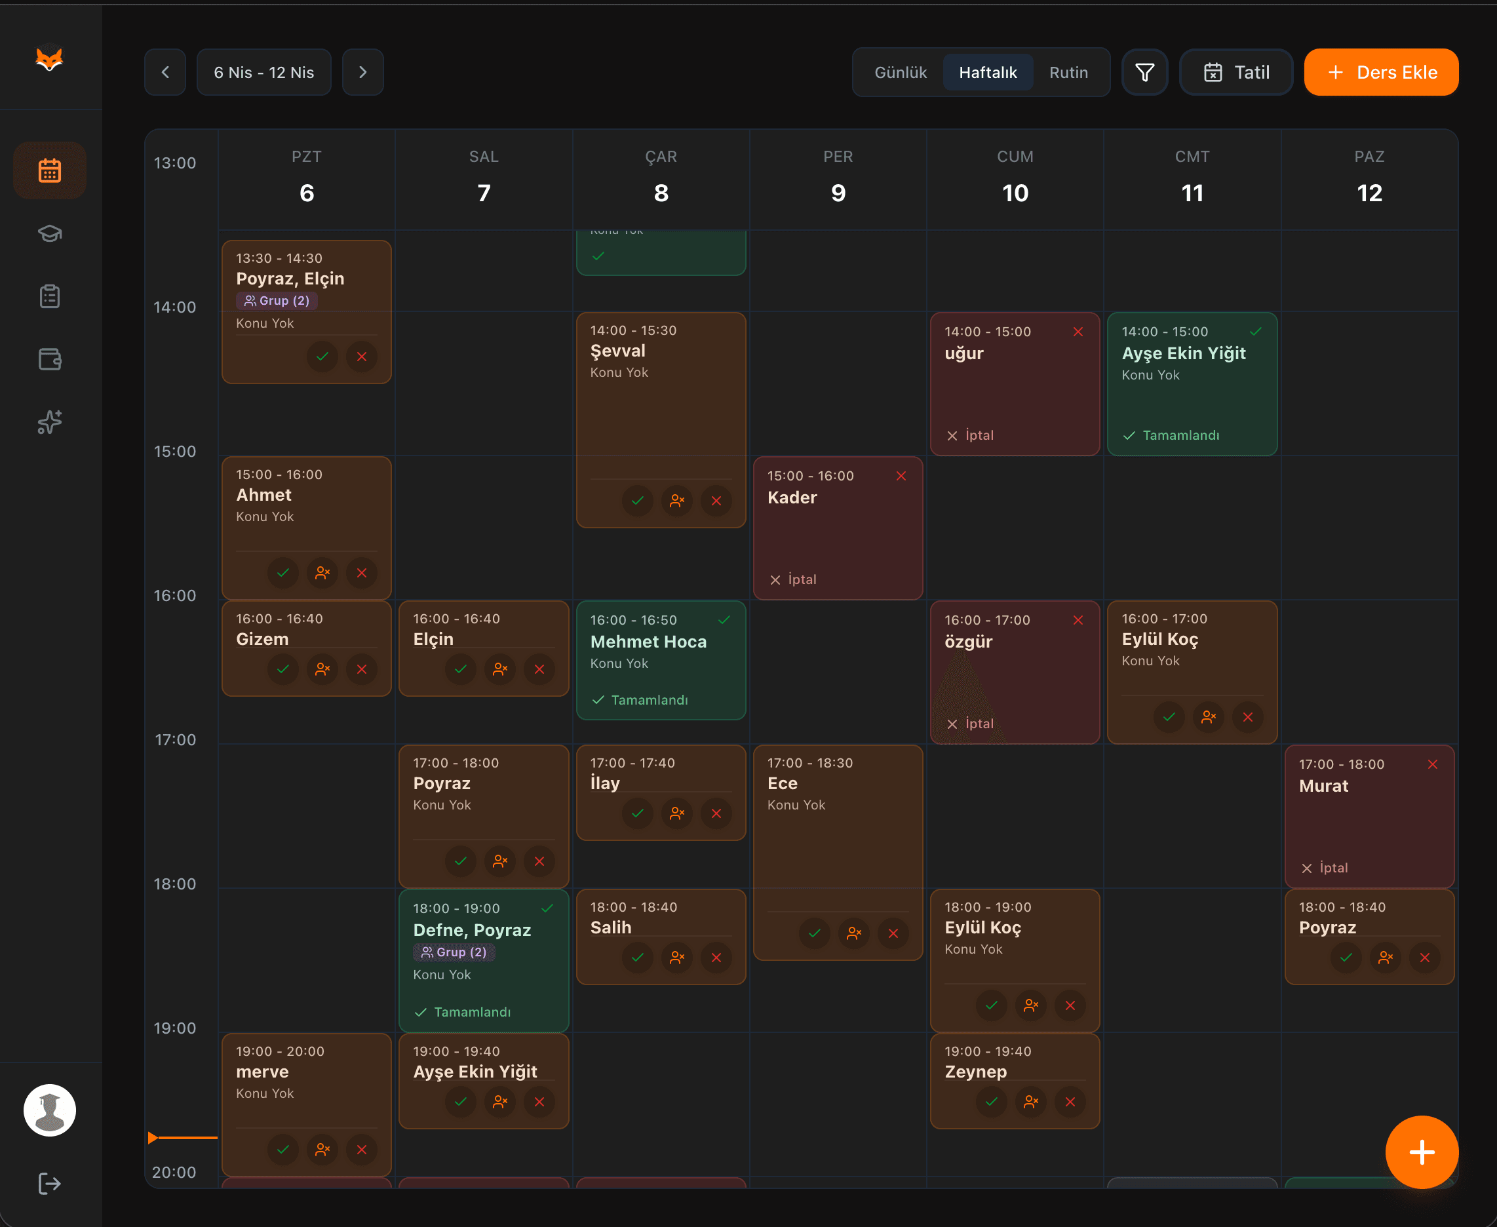Open the graduation cap students section
This screenshot has height=1227, width=1497.
click(x=49, y=233)
